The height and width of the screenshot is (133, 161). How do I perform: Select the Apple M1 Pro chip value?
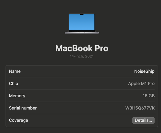click(x=141, y=84)
